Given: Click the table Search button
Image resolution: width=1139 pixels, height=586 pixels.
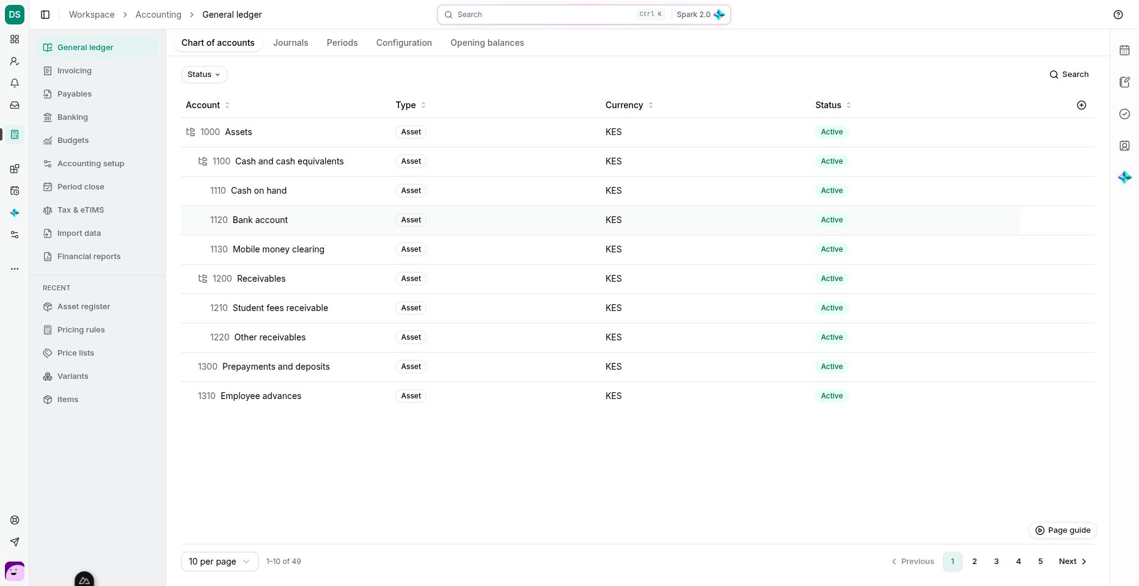Looking at the screenshot, I should click(x=1069, y=75).
